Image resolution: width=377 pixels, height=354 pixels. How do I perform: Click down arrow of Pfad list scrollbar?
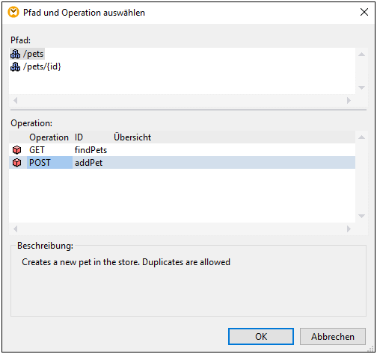click(x=361, y=87)
